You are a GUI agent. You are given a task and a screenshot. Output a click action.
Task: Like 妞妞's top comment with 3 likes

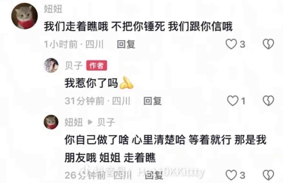pyautogui.click(x=231, y=44)
